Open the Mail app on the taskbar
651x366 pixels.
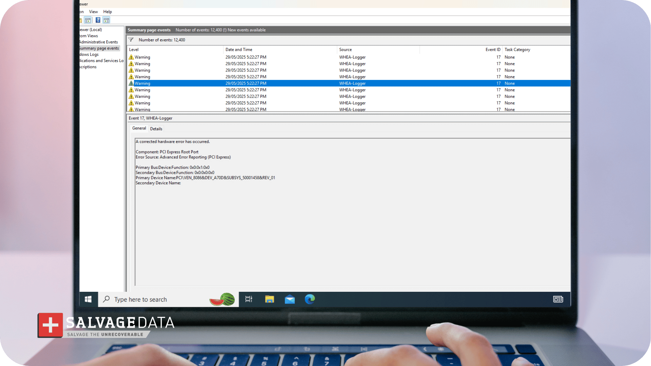click(x=290, y=299)
